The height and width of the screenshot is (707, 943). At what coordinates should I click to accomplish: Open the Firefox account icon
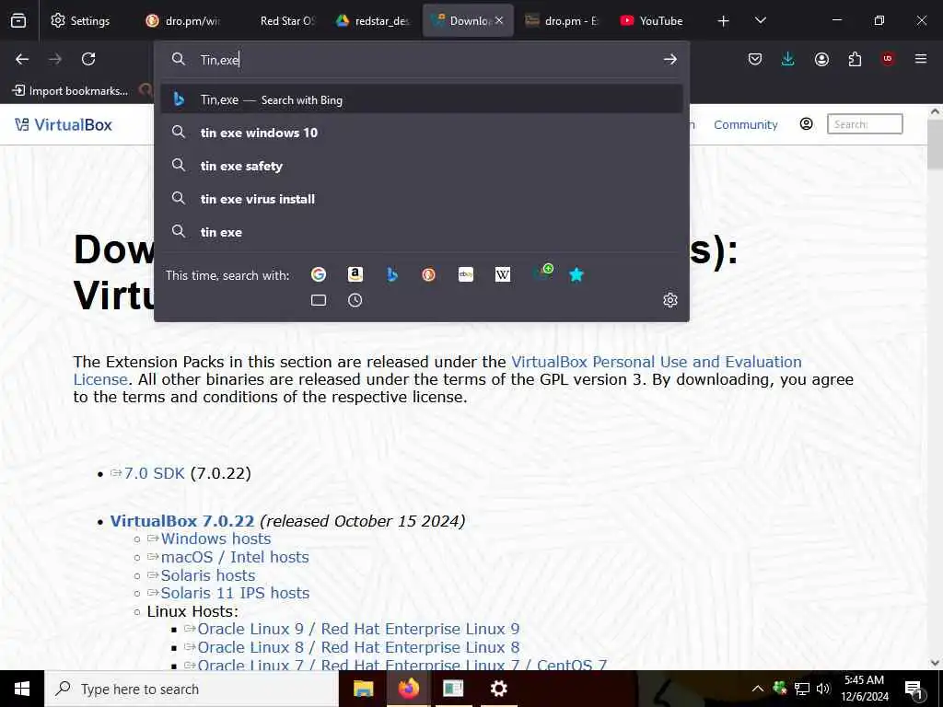(x=821, y=59)
